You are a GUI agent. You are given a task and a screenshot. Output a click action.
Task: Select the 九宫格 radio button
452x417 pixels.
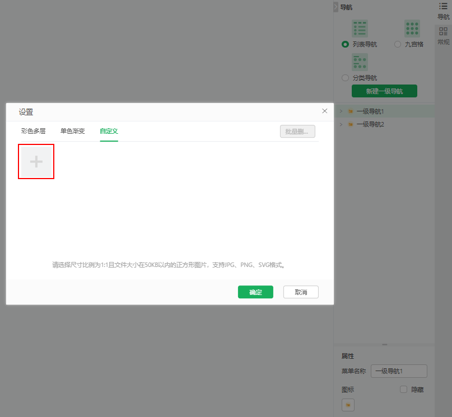(x=398, y=44)
